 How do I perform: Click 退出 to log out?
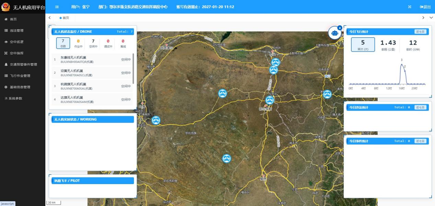click(x=425, y=7)
